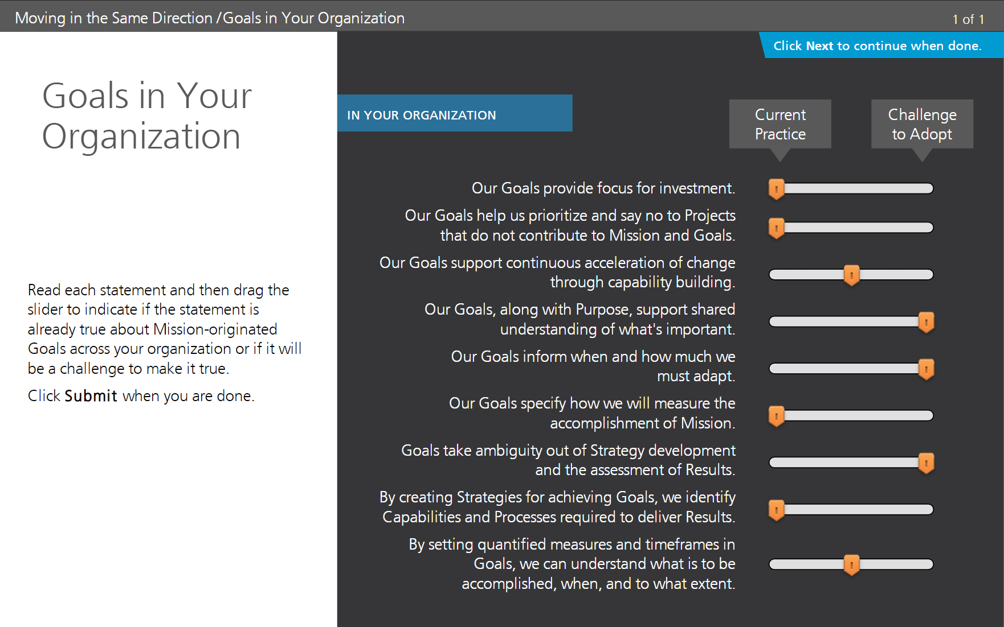Viewport: 1004px width, 627px height.
Task: Click the '1 of 1' page indicator
Action: point(968,19)
